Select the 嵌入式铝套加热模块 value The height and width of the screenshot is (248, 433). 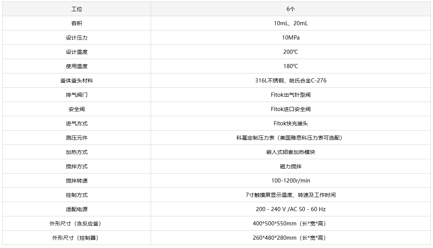click(x=291, y=152)
